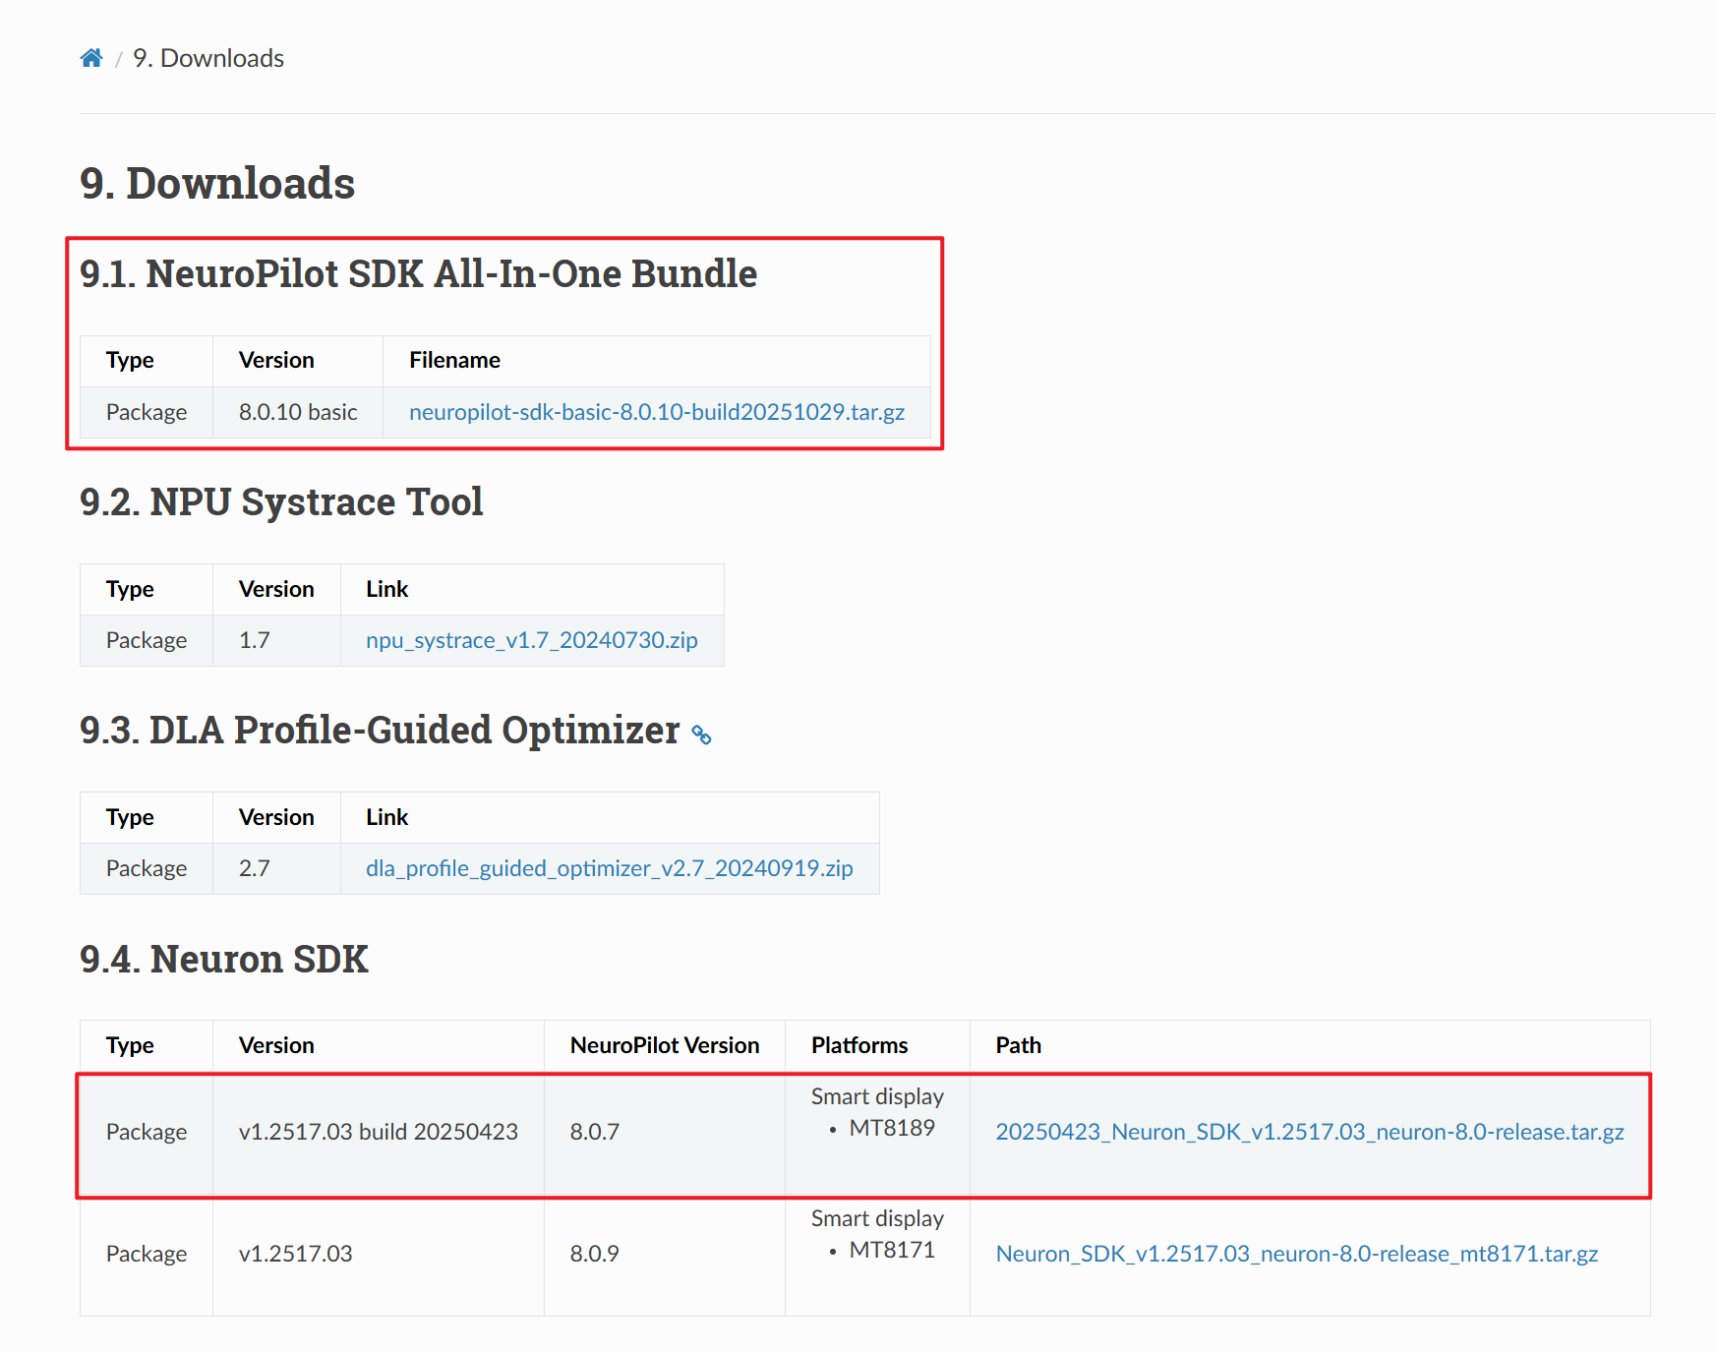Download the Neuron_SDK mt8171 tar.gz file

point(1296,1254)
